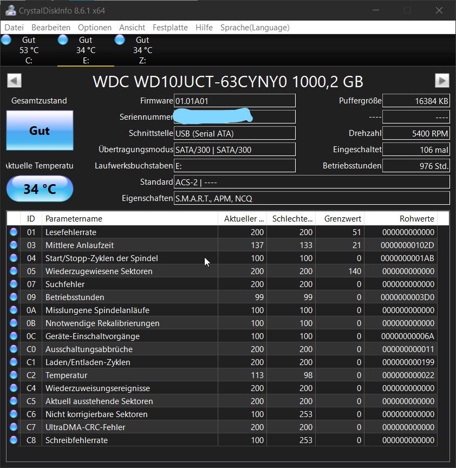The height and width of the screenshot is (468, 456).
Task: Go to next disk with right arrow
Action: (x=442, y=81)
